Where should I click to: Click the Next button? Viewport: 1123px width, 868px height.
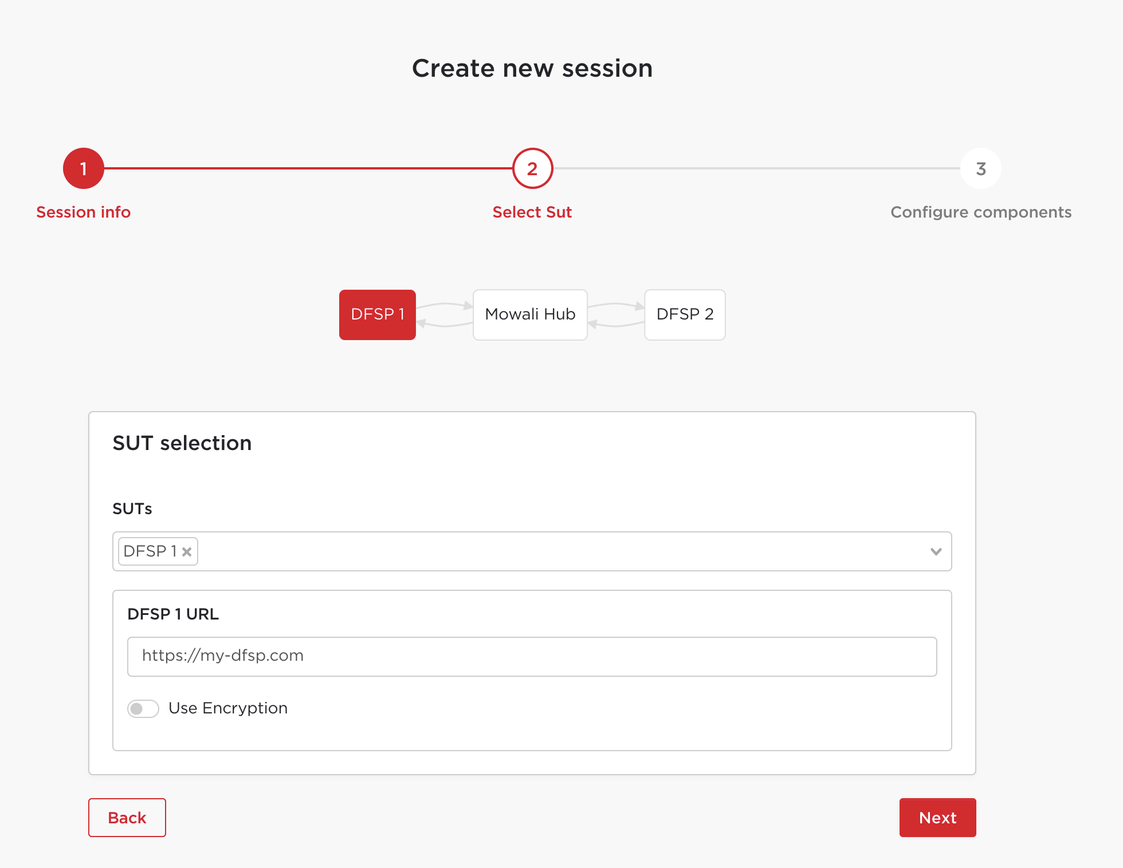(938, 818)
